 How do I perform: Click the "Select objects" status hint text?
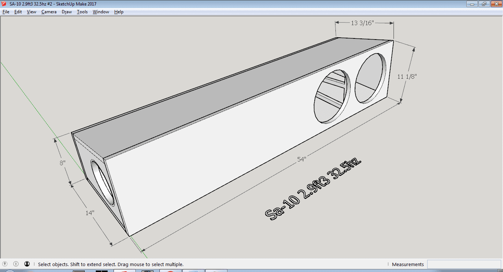111,264
